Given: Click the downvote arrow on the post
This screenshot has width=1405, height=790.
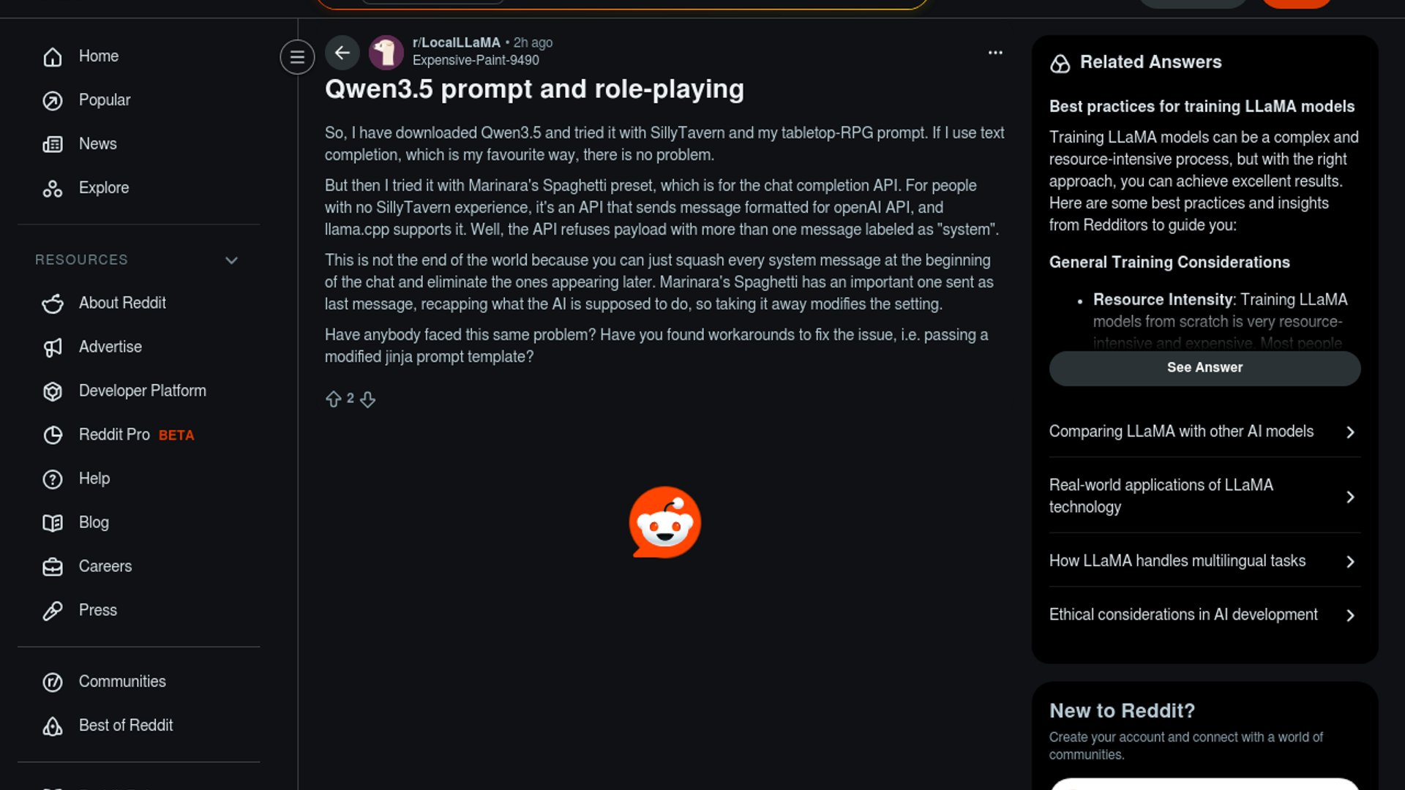Looking at the screenshot, I should [367, 399].
